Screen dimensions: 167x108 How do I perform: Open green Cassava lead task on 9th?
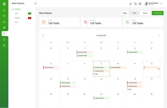tap(101, 68)
